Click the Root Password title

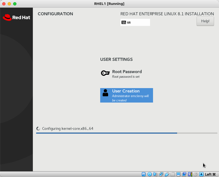pyautogui.click(x=127, y=71)
